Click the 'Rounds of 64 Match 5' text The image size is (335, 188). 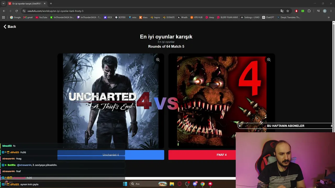click(x=166, y=46)
